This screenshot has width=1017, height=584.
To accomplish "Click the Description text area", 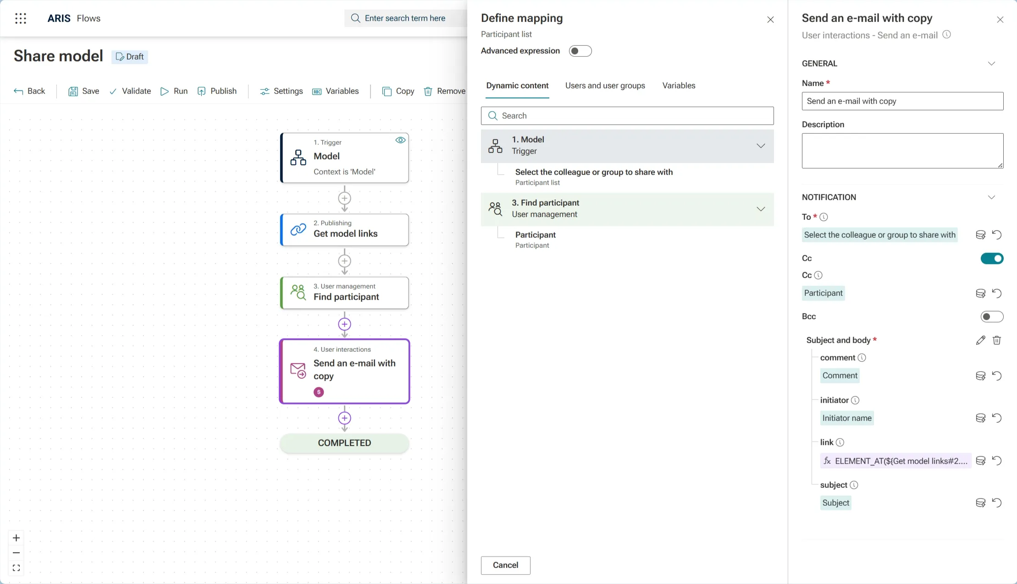I will (902, 151).
